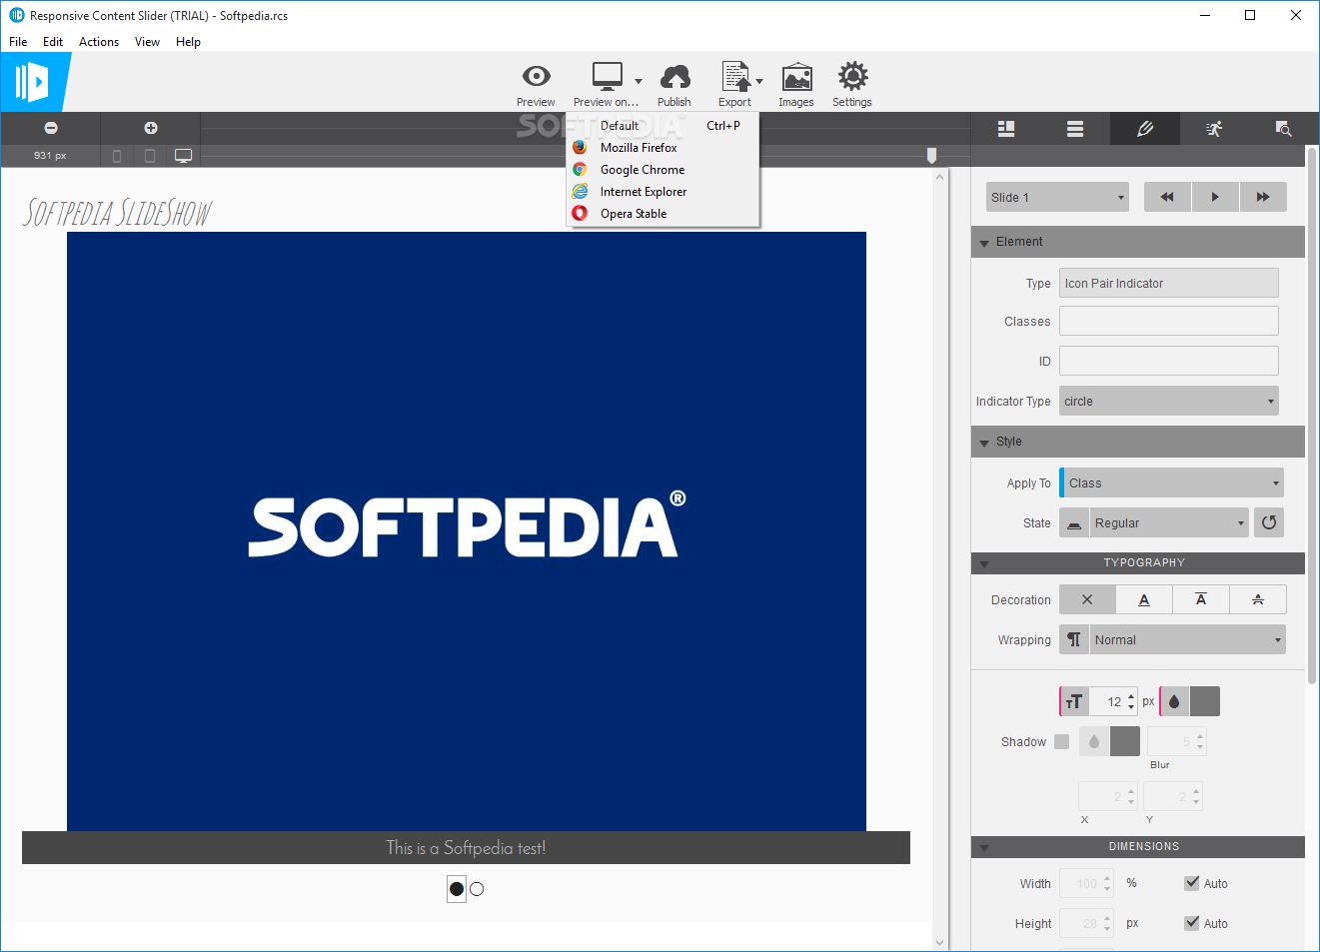Go to next slide with fast-forward button

pos(1263,197)
